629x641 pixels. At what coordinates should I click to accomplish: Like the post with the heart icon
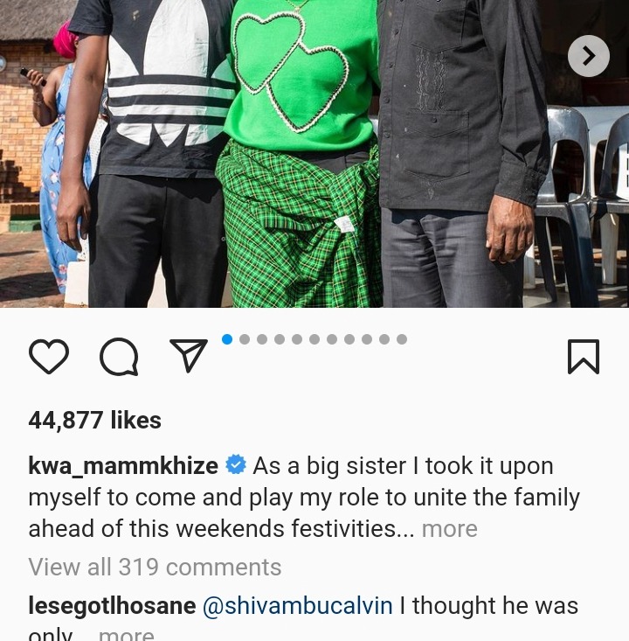pyautogui.click(x=49, y=357)
